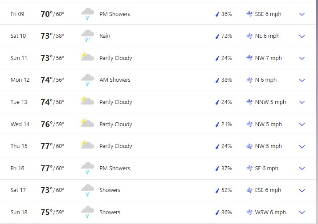Viewport: 318px width, 224px height.
Task: Click the rain cloud icon for Fri 09
Action: tap(87, 14)
